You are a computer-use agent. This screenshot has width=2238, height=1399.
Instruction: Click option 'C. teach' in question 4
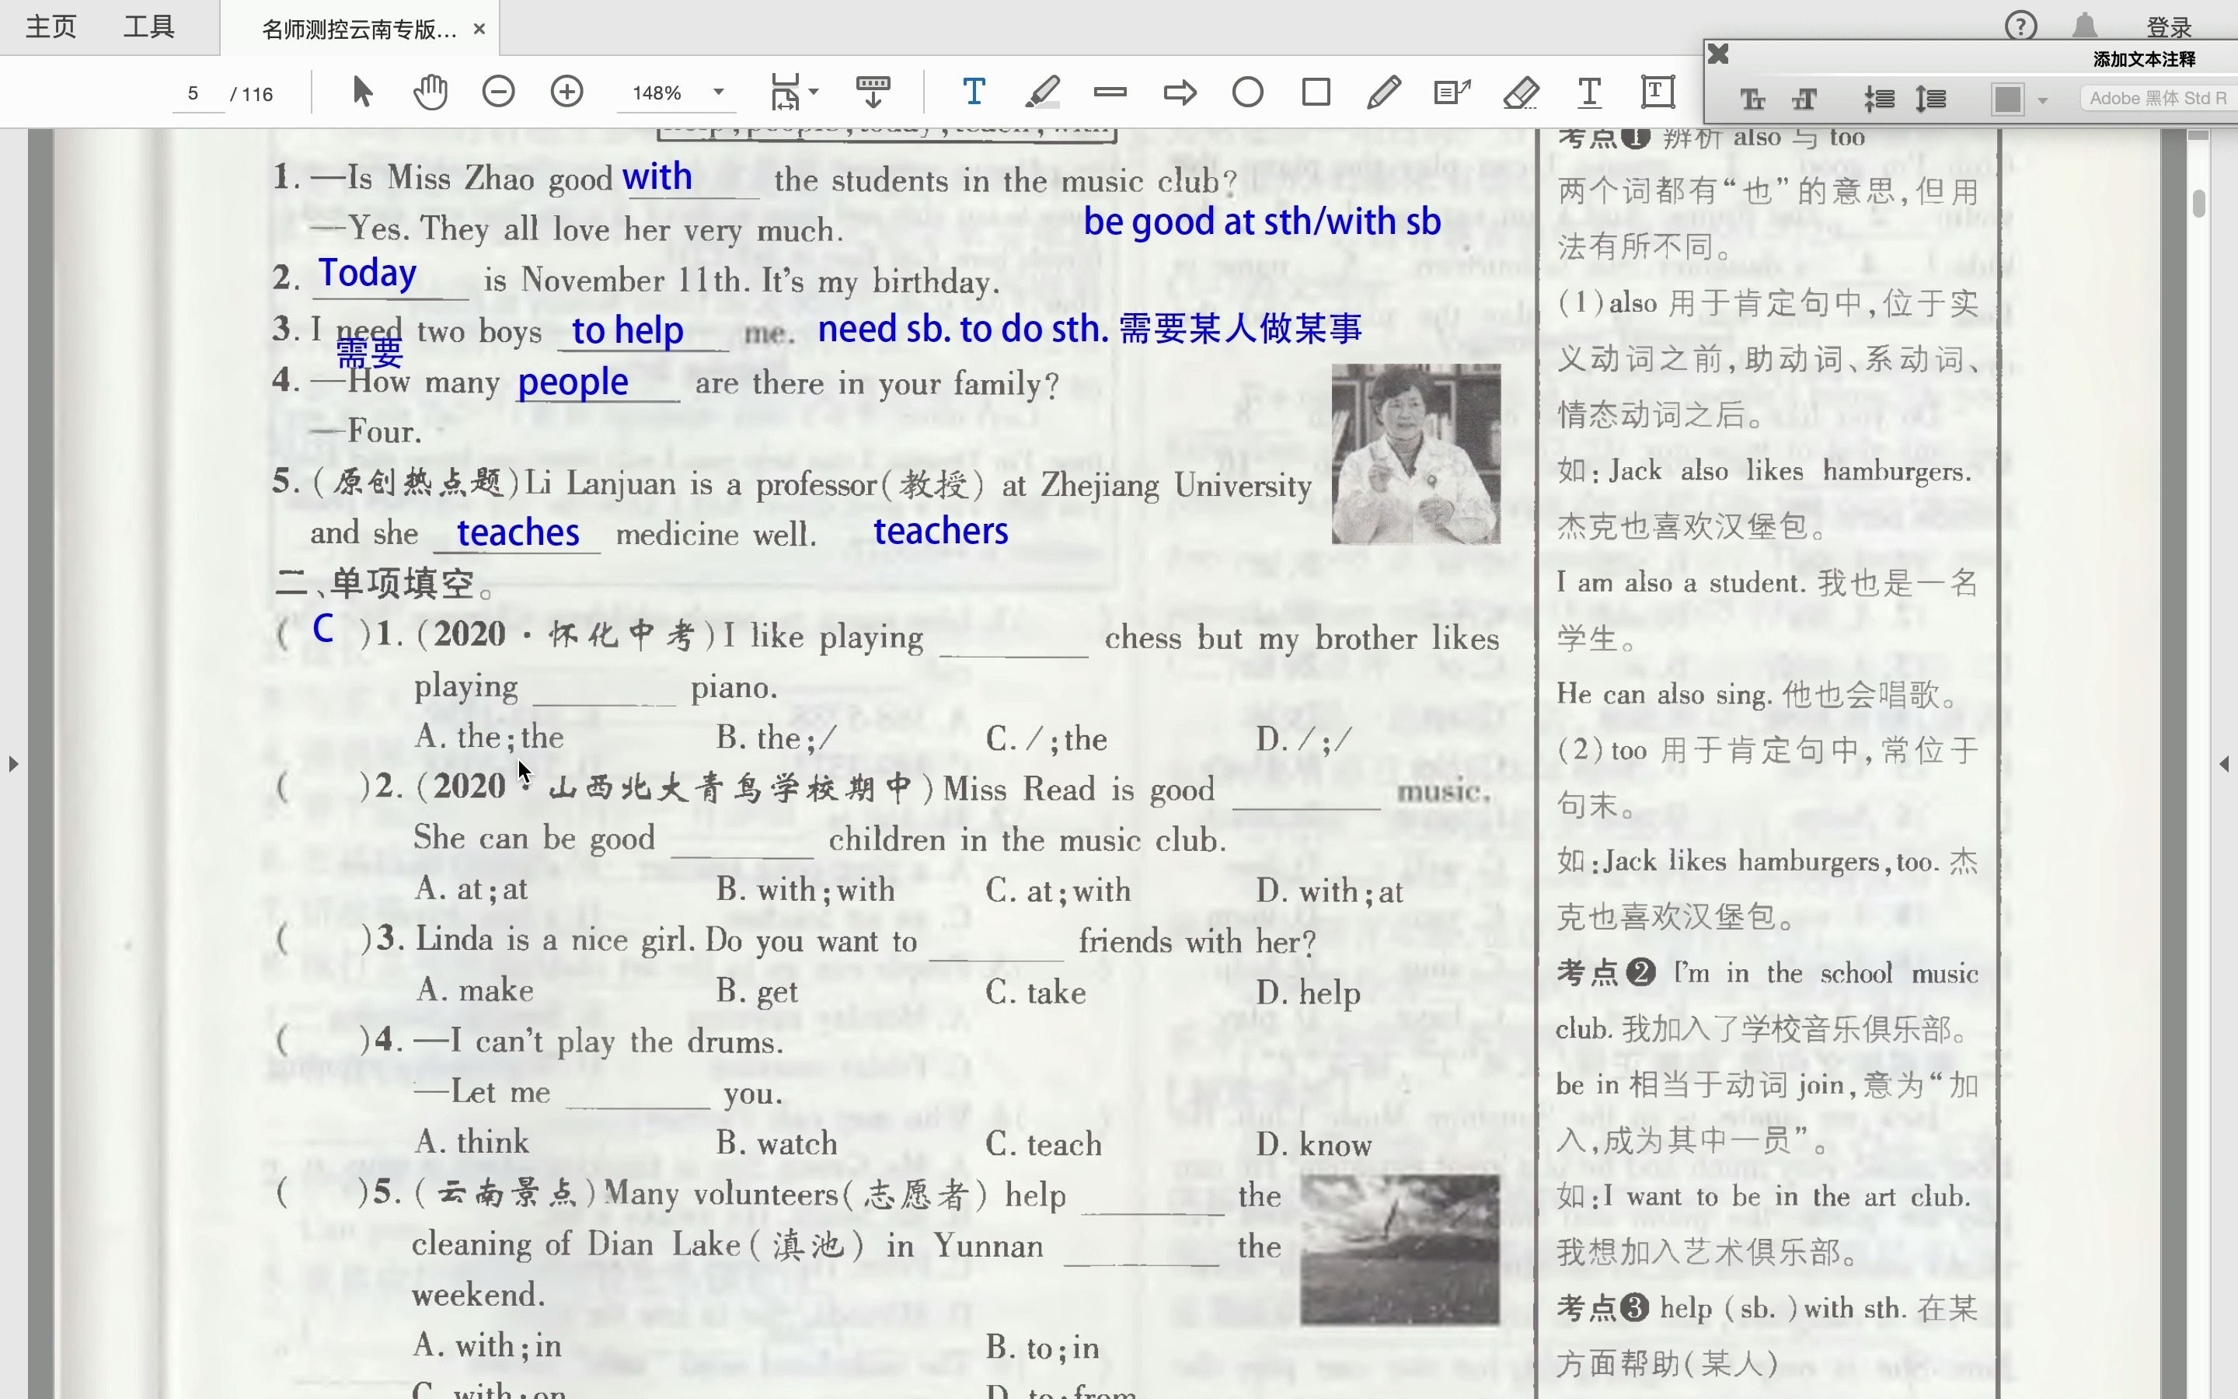point(1043,1145)
